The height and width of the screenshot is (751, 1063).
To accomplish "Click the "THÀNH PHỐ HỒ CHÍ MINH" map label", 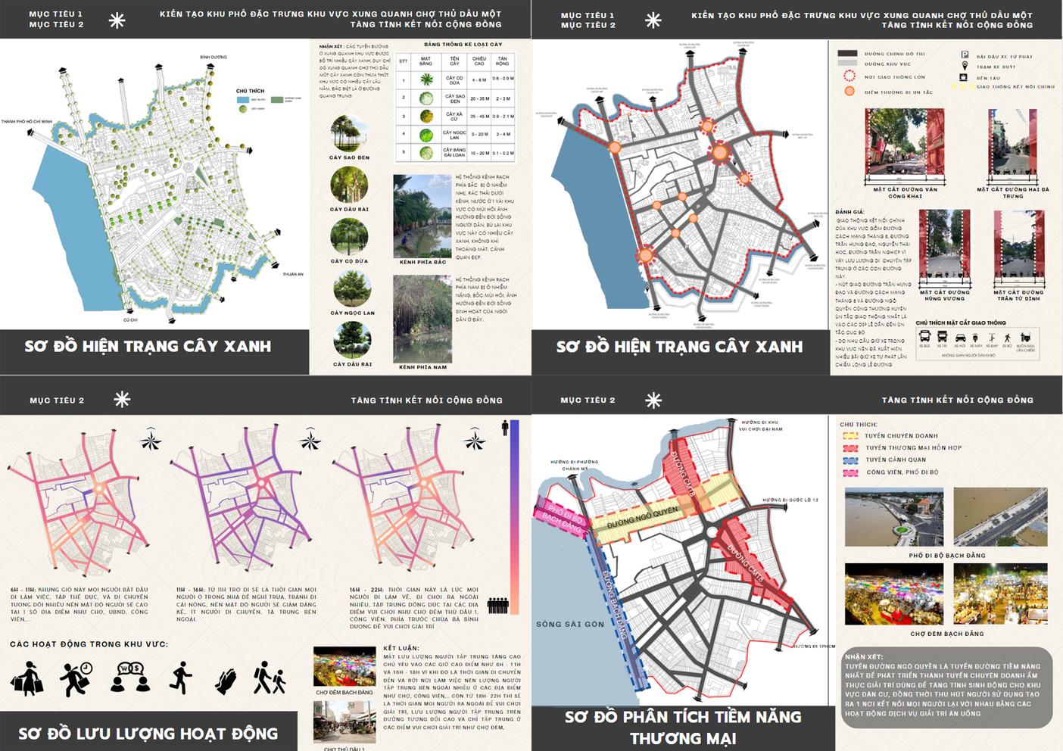I will point(26,121).
